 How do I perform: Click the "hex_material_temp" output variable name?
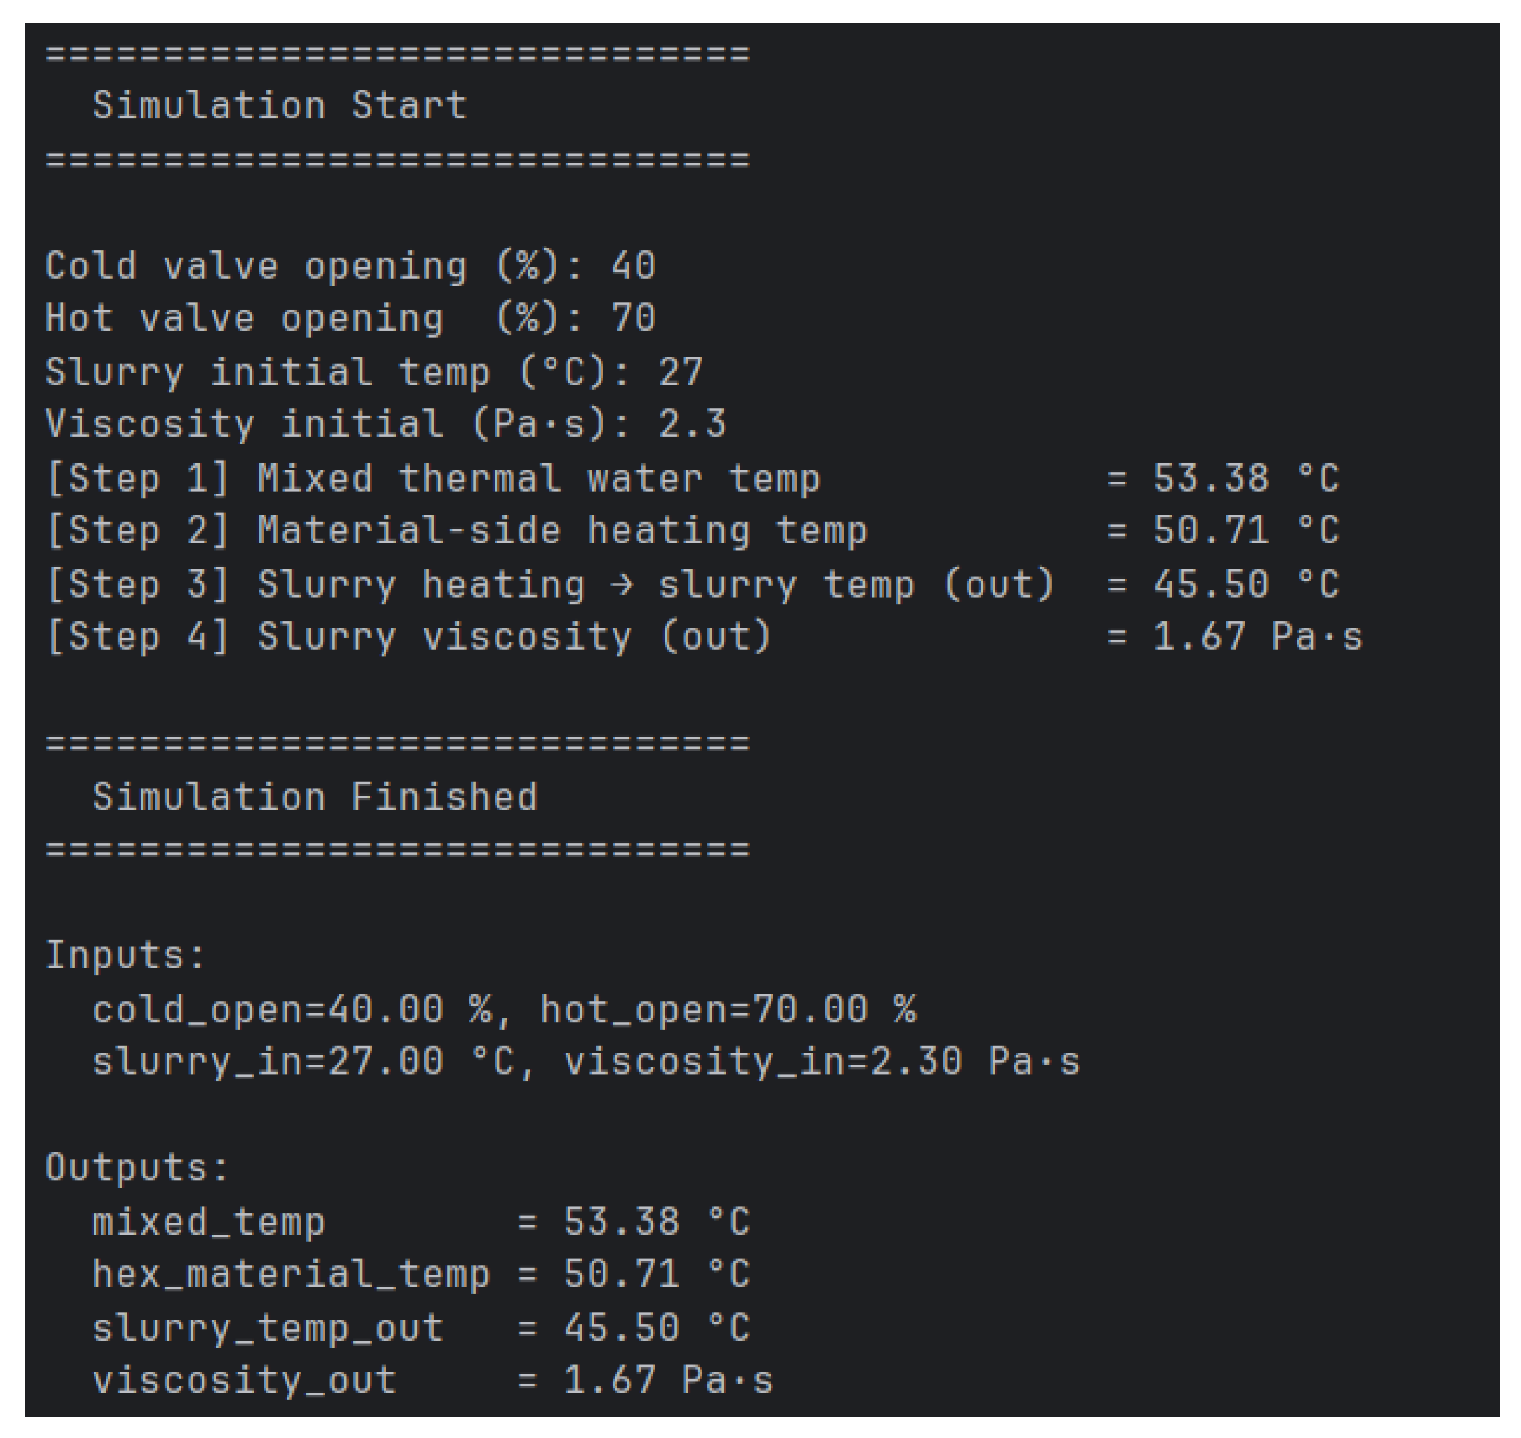290,1275
